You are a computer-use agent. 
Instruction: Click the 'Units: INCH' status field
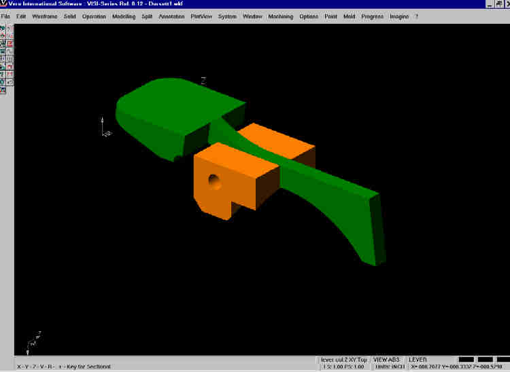[x=390, y=367]
